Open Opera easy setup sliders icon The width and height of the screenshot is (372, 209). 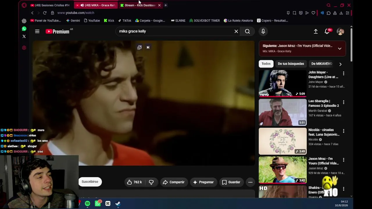tap(347, 13)
